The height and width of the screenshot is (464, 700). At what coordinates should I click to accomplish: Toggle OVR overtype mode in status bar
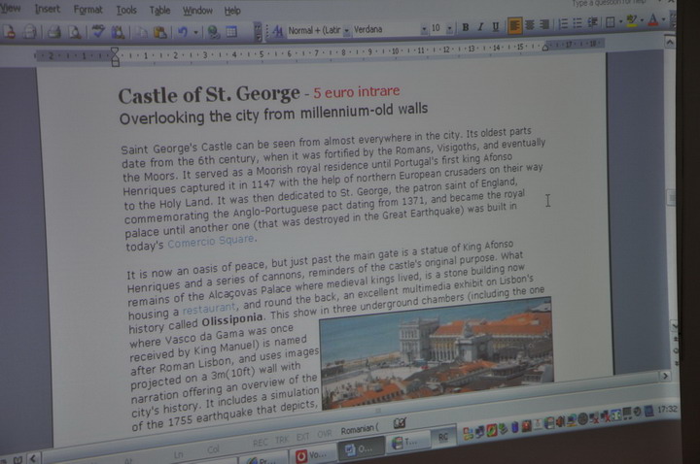(324, 435)
